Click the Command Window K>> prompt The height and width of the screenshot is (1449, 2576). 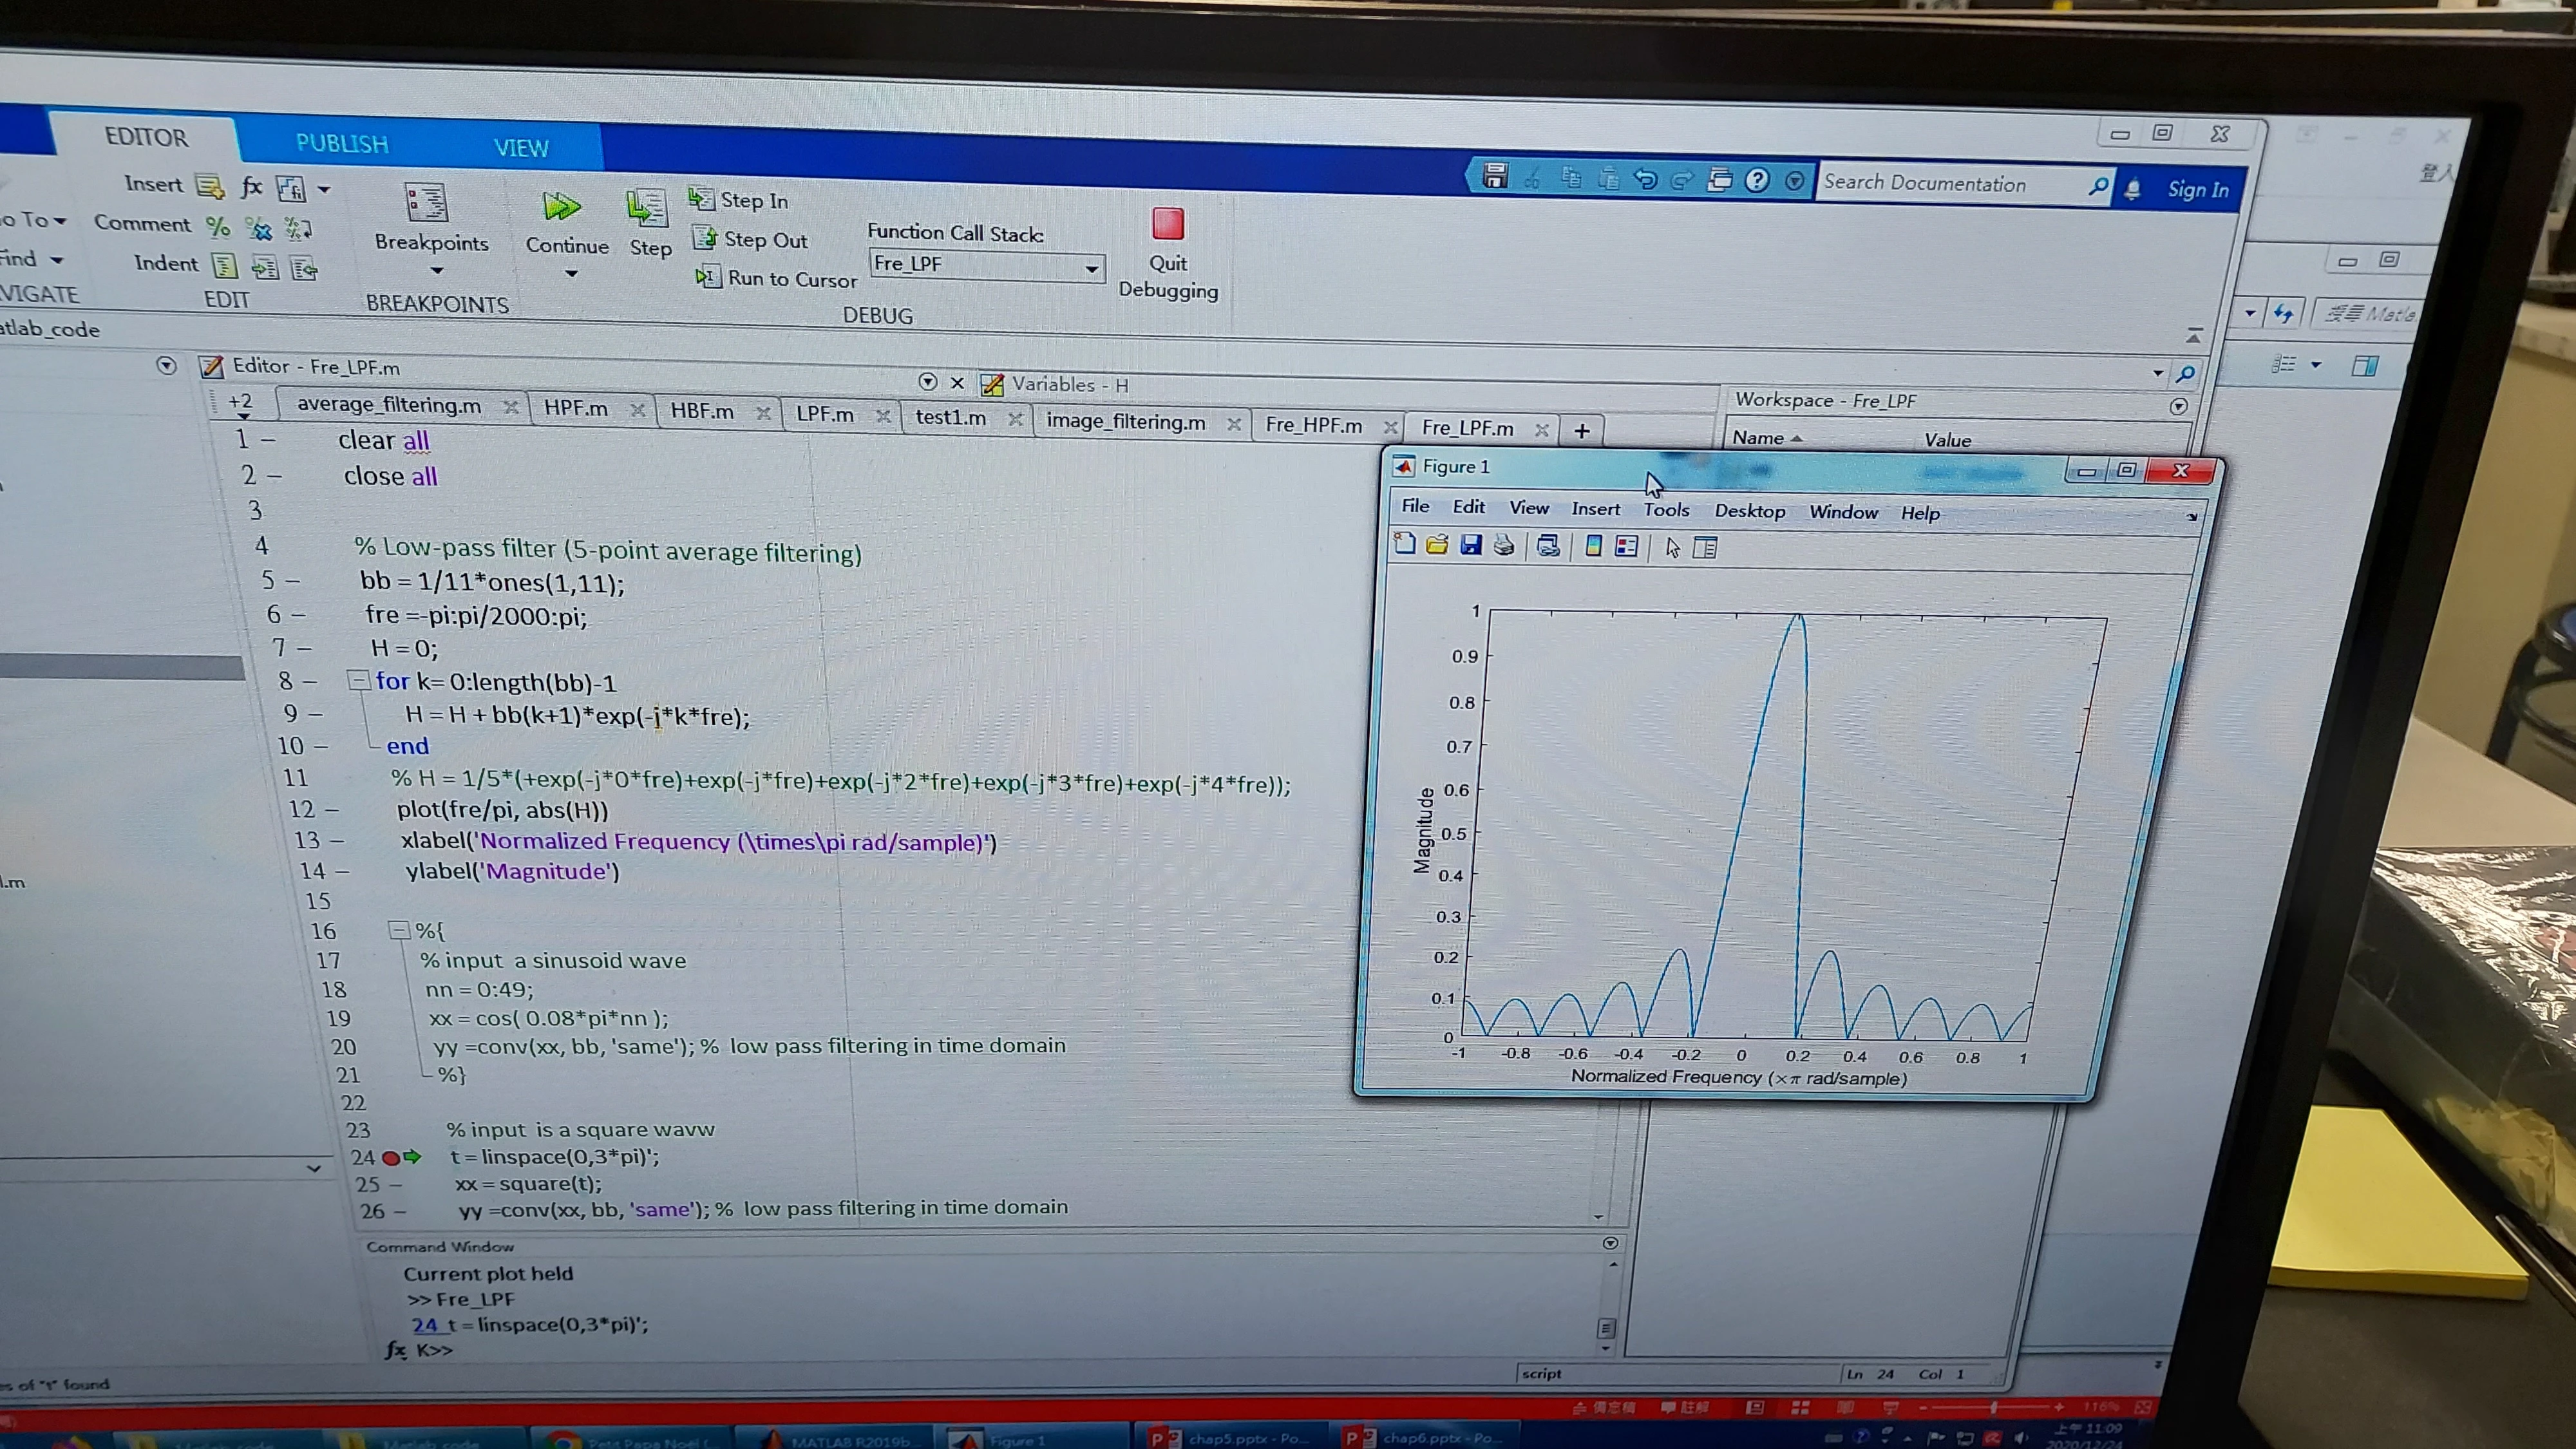pos(434,1350)
